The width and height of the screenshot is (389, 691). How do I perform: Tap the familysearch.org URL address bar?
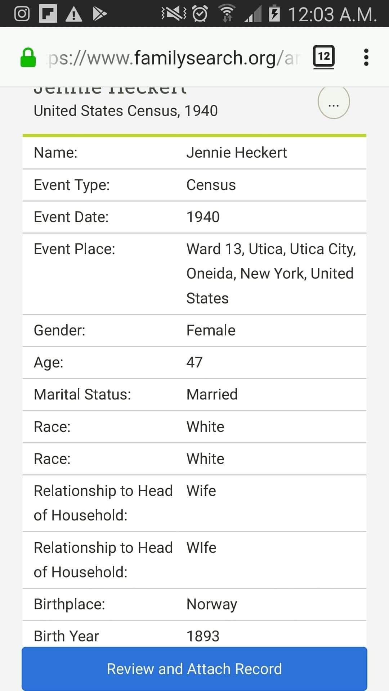pos(173,58)
